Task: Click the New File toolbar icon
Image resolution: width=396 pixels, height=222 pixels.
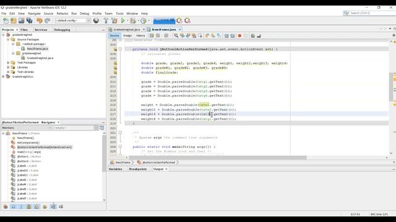Action: click(6, 20)
